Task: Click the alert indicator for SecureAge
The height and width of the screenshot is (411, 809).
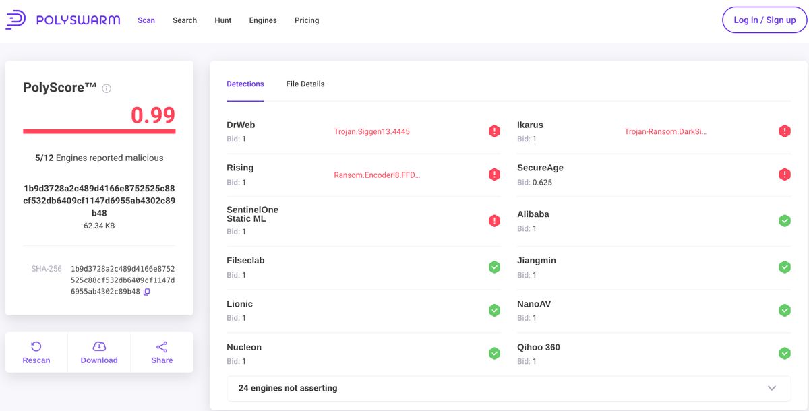Action: click(x=784, y=173)
